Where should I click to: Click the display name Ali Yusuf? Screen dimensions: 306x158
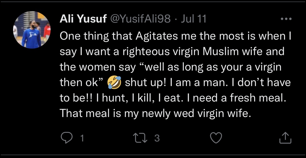coord(83,19)
